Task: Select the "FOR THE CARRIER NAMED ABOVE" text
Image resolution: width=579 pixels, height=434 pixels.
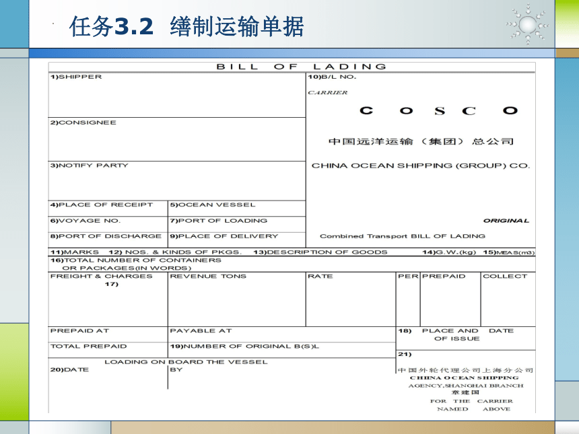Action: pos(471,405)
